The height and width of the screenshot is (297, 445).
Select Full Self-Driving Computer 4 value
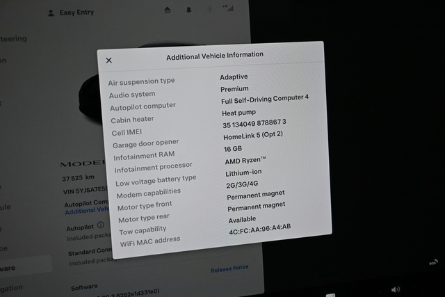[265, 99]
